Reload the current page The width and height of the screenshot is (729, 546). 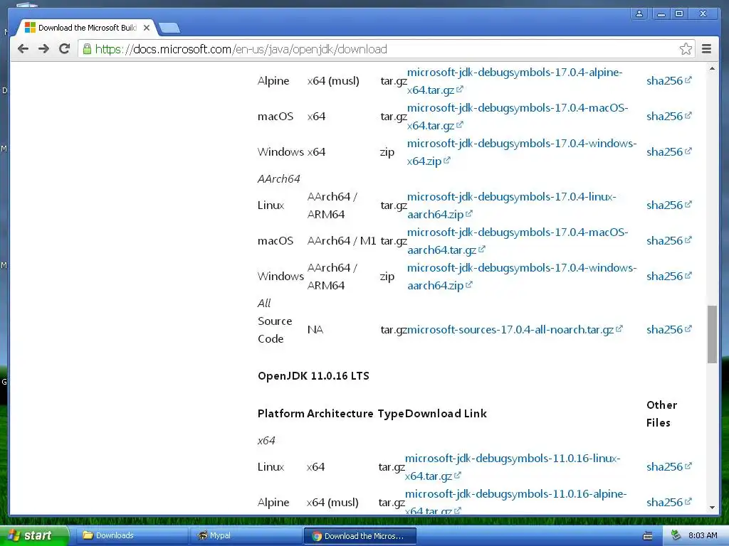pyautogui.click(x=65, y=49)
